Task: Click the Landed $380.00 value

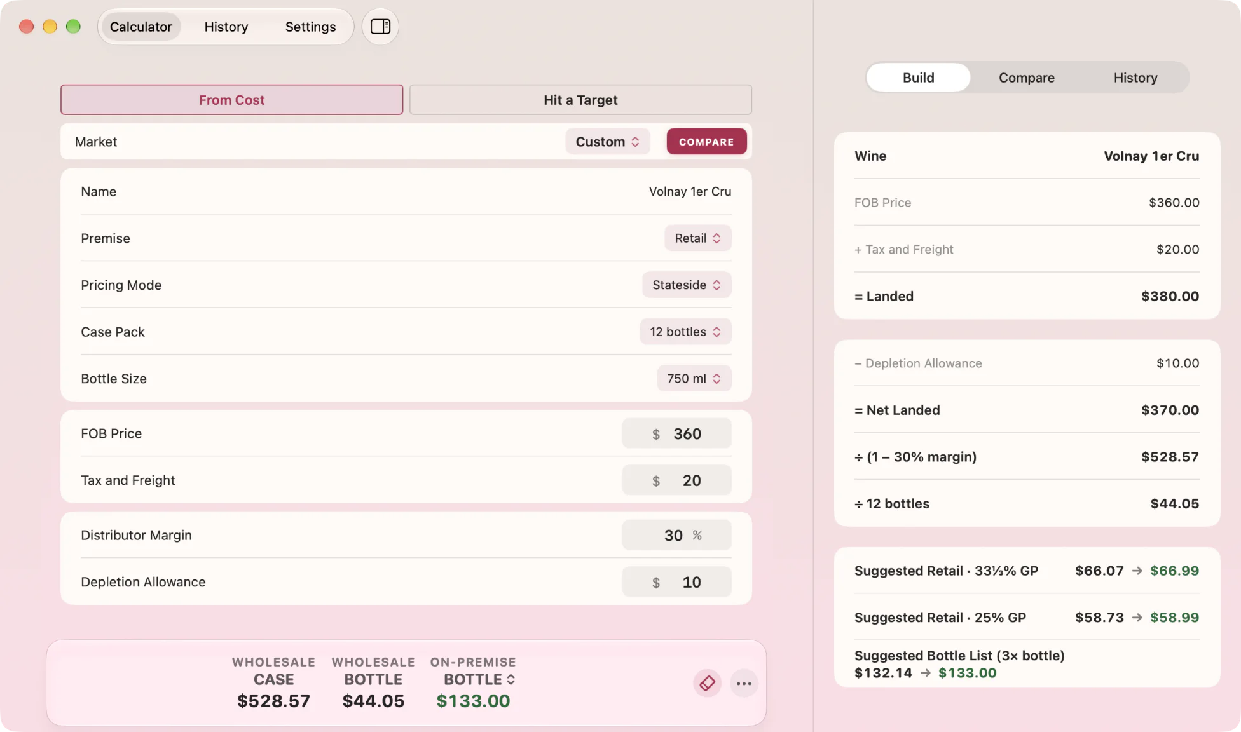Action: pos(1170,296)
